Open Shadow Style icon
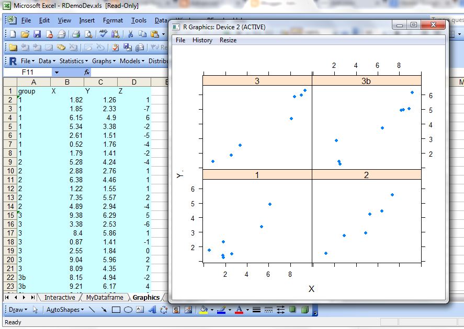Viewport: 464px width, 329px height. [292, 310]
